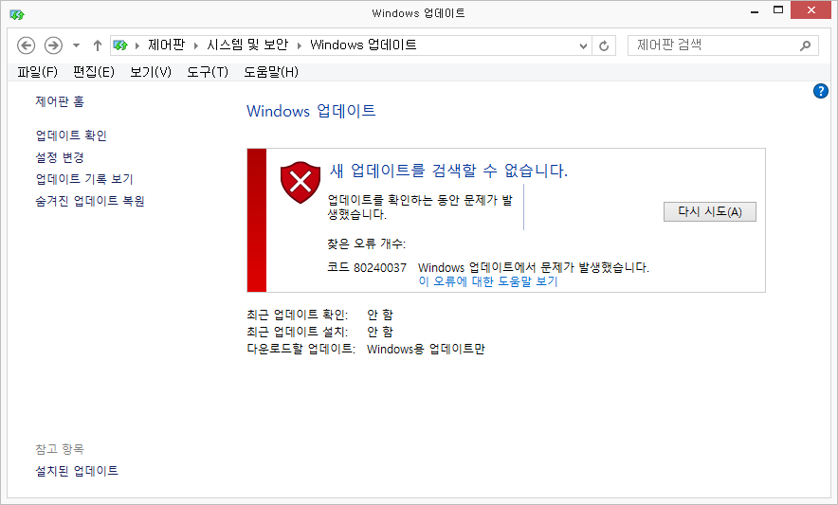Open 설정 변경 link
The width and height of the screenshot is (838, 505).
60,157
